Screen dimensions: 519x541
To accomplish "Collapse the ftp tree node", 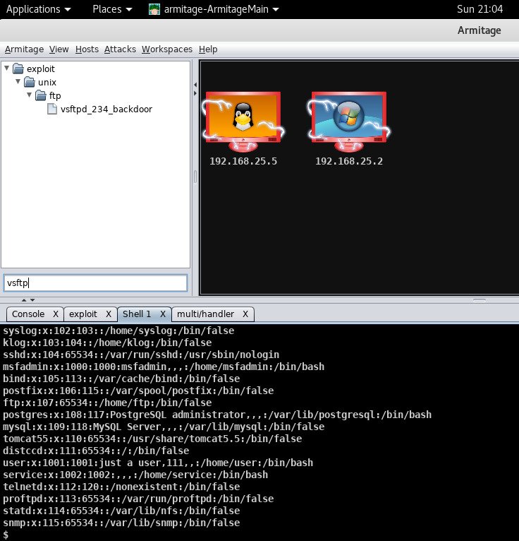I will (30, 95).
